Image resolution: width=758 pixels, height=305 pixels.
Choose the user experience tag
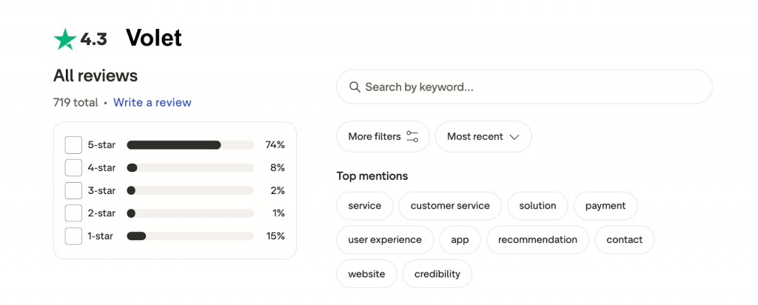[x=385, y=240]
